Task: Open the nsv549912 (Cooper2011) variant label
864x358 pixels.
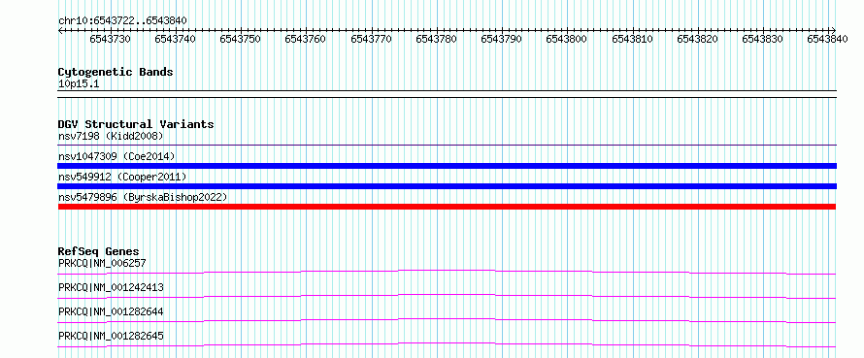Action: [122, 177]
